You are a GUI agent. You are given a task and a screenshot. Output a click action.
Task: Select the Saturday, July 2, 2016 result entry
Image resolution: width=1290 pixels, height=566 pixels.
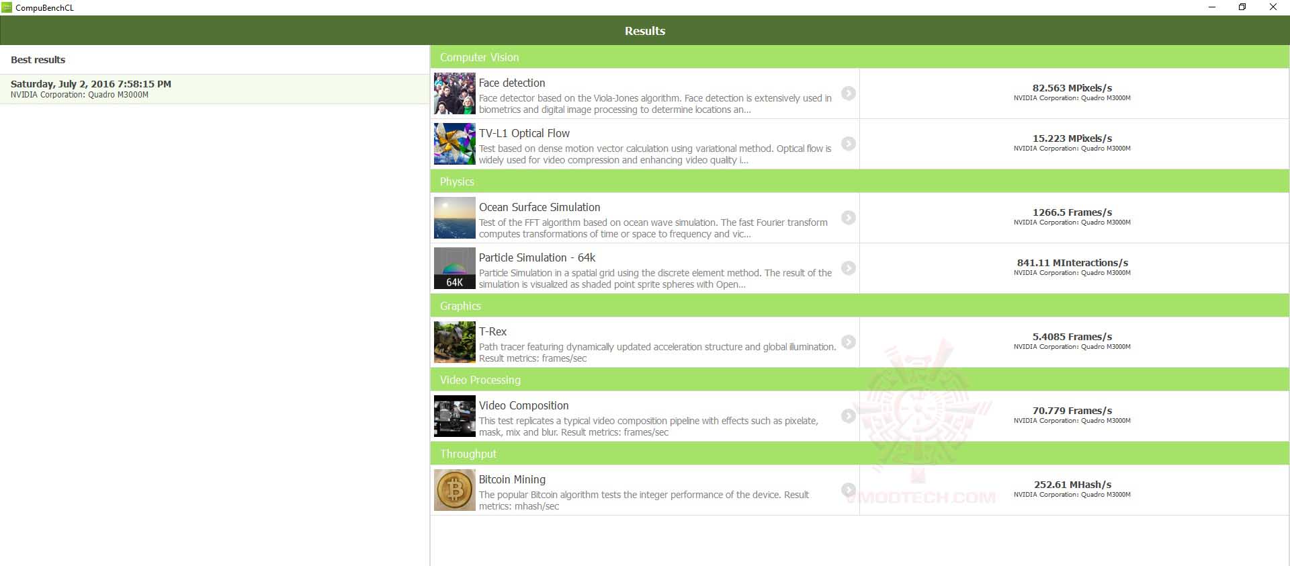click(x=215, y=89)
